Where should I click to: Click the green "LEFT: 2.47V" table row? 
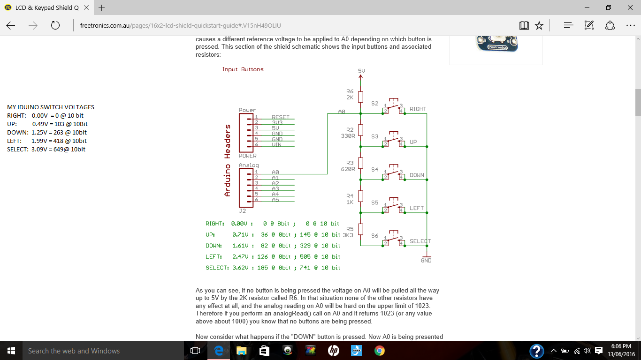pyautogui.click(x=273, y=256)
